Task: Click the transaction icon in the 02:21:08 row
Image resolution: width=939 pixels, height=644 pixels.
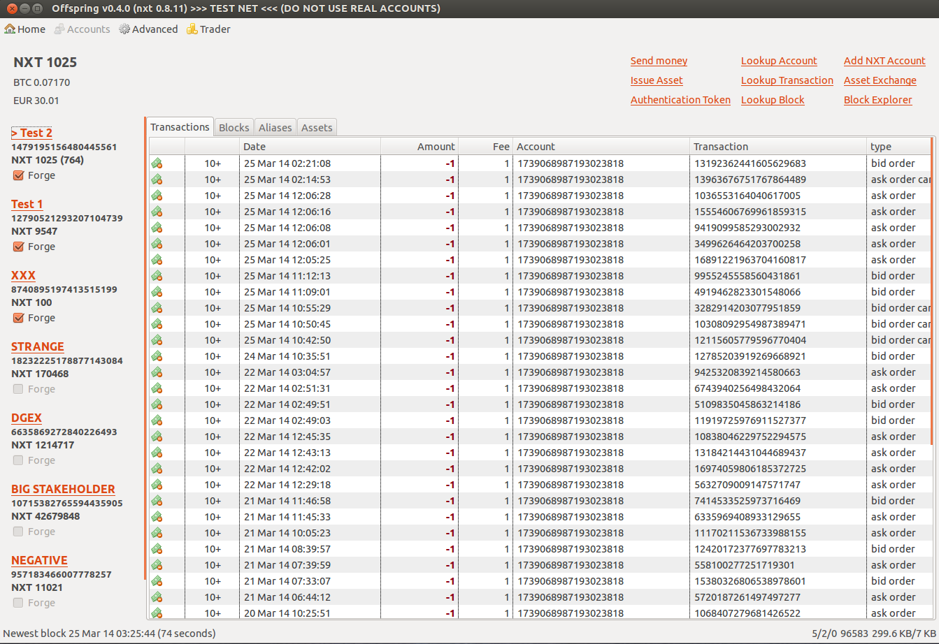Action: point(157,163)
